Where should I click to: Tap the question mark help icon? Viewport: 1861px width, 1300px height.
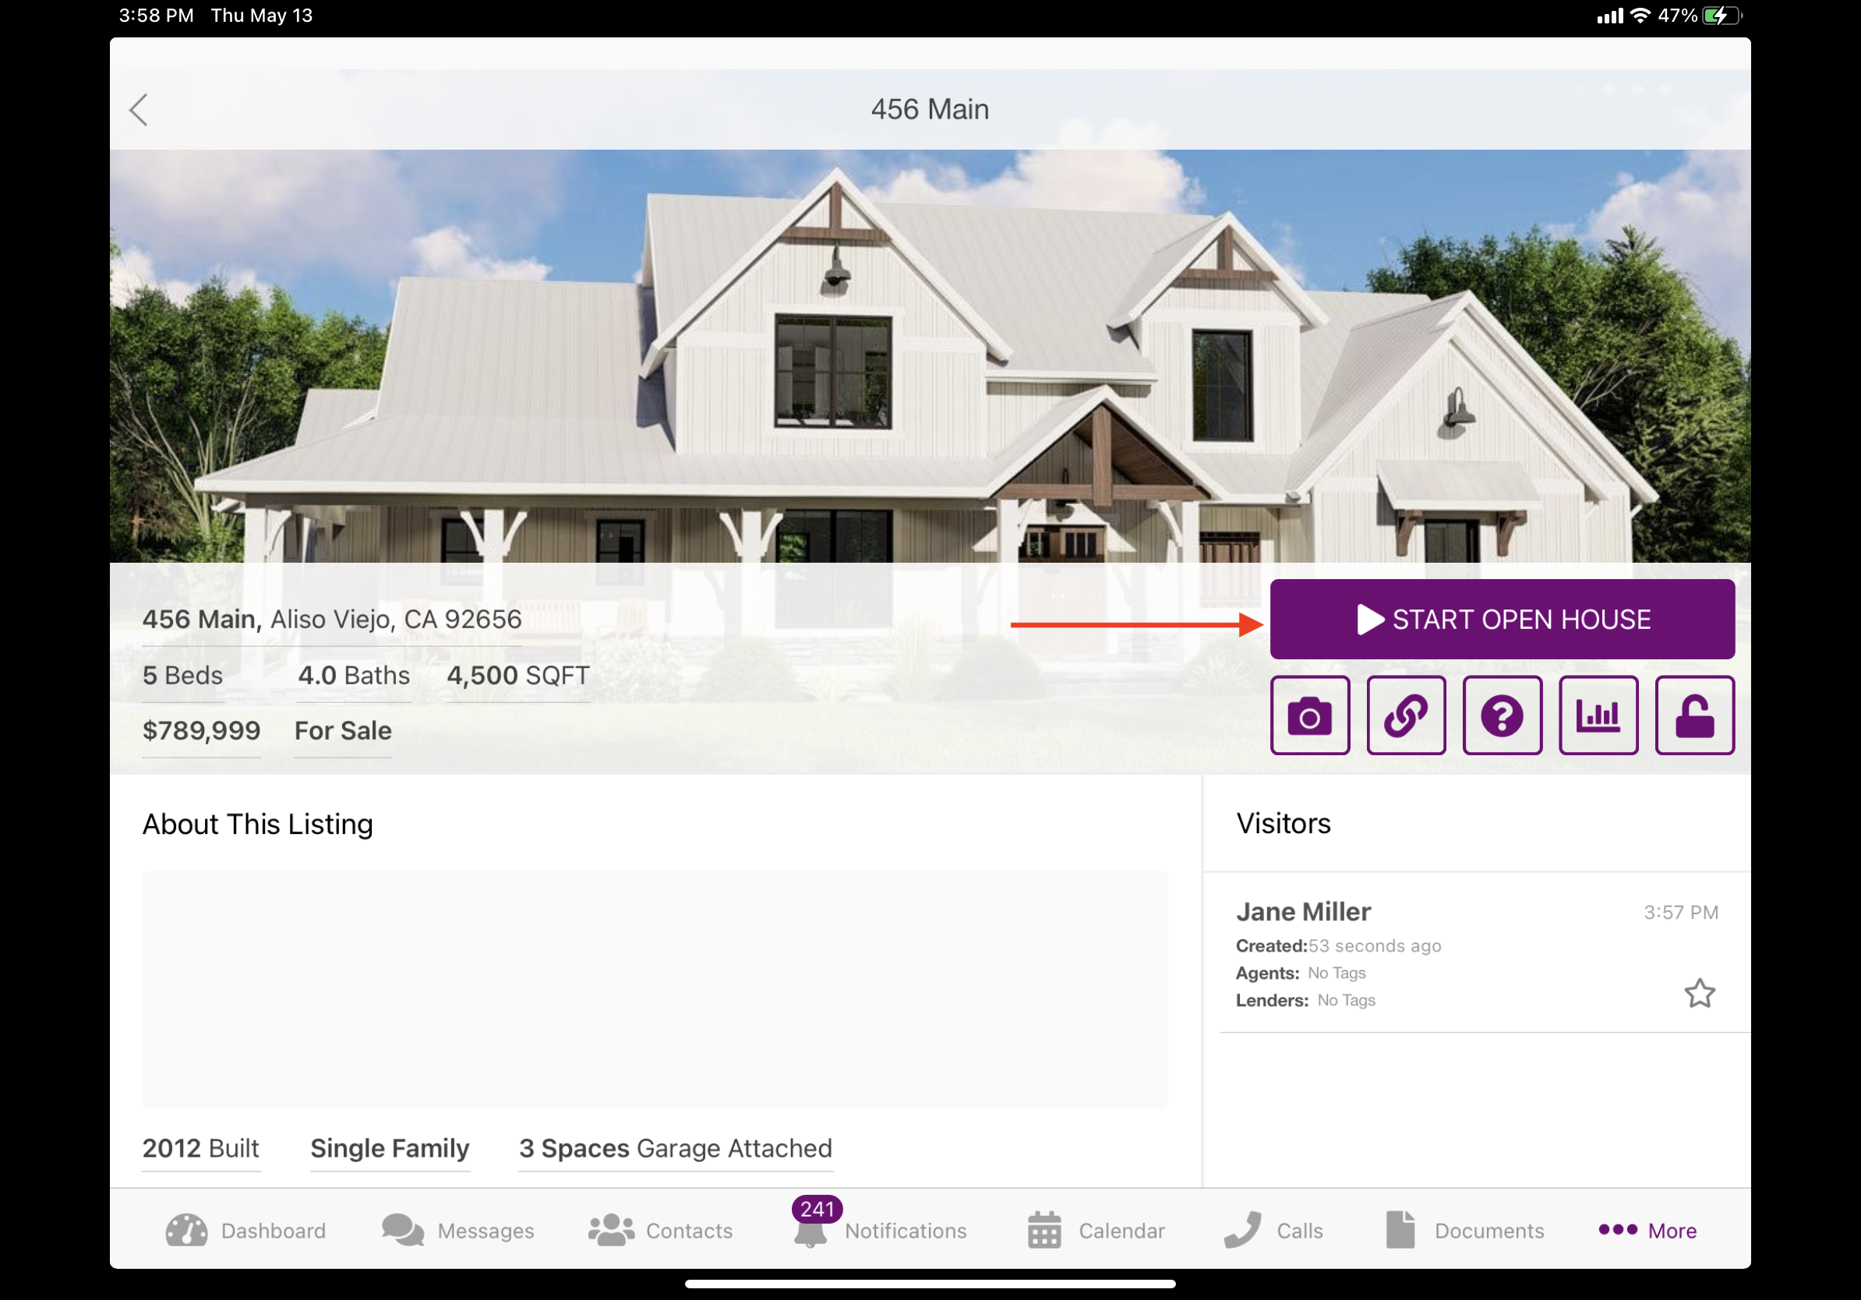(x=1501, y=715)
